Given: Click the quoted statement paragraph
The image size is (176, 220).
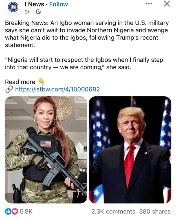Looking at the screenshot, I should coord(84,64).
